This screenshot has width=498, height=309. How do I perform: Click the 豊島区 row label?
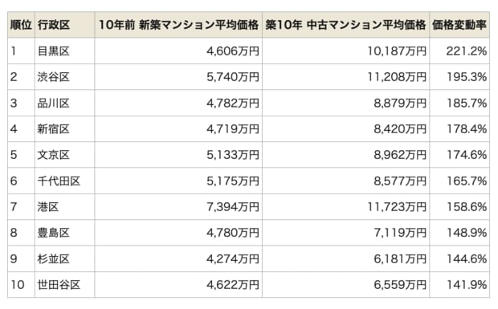coord(64,233)
